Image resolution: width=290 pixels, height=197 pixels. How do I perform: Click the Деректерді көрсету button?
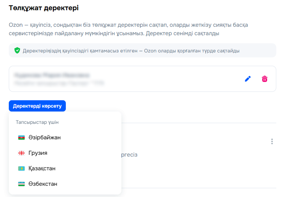(37, 106)
